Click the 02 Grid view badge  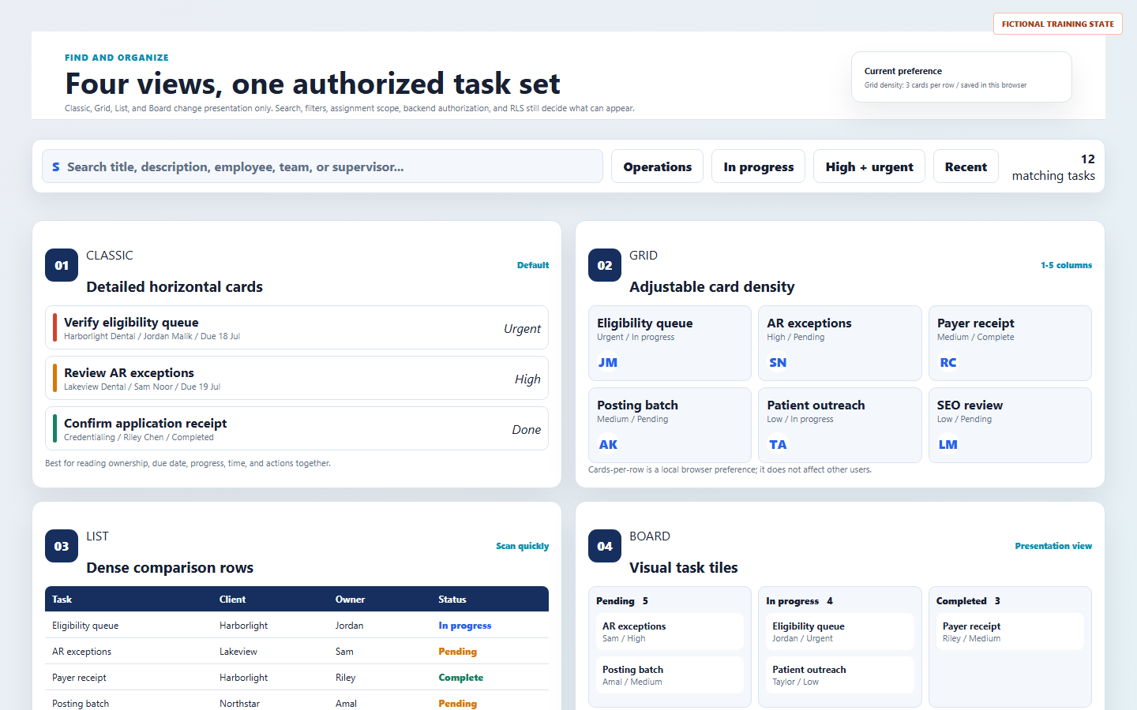(605, 265)
